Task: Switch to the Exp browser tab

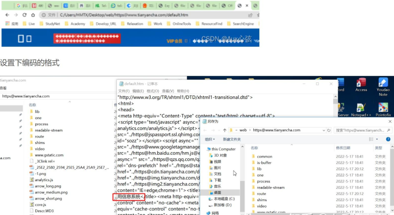Action: 164,6
